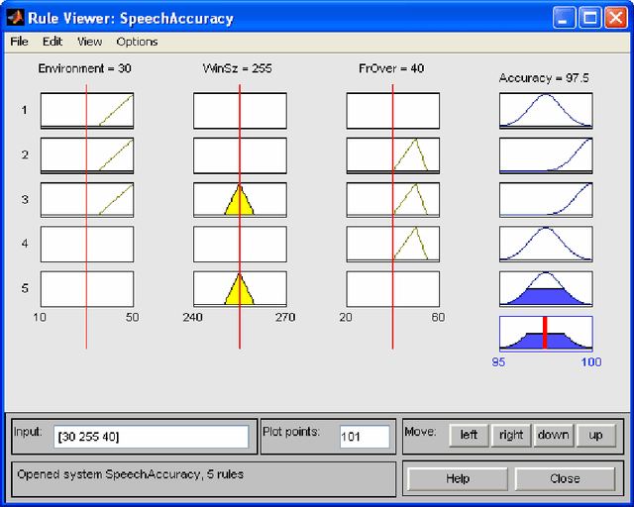Click rule 3 WinSz yellow triangle plot

click(x=240, y=200)
